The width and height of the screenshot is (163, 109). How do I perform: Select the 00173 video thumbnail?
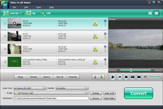point(14,36)
